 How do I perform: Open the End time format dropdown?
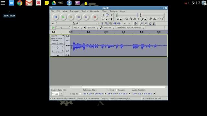129,94
